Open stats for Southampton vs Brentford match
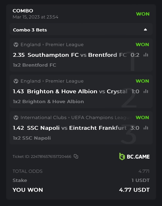The image size is (162, 206). 146,55
